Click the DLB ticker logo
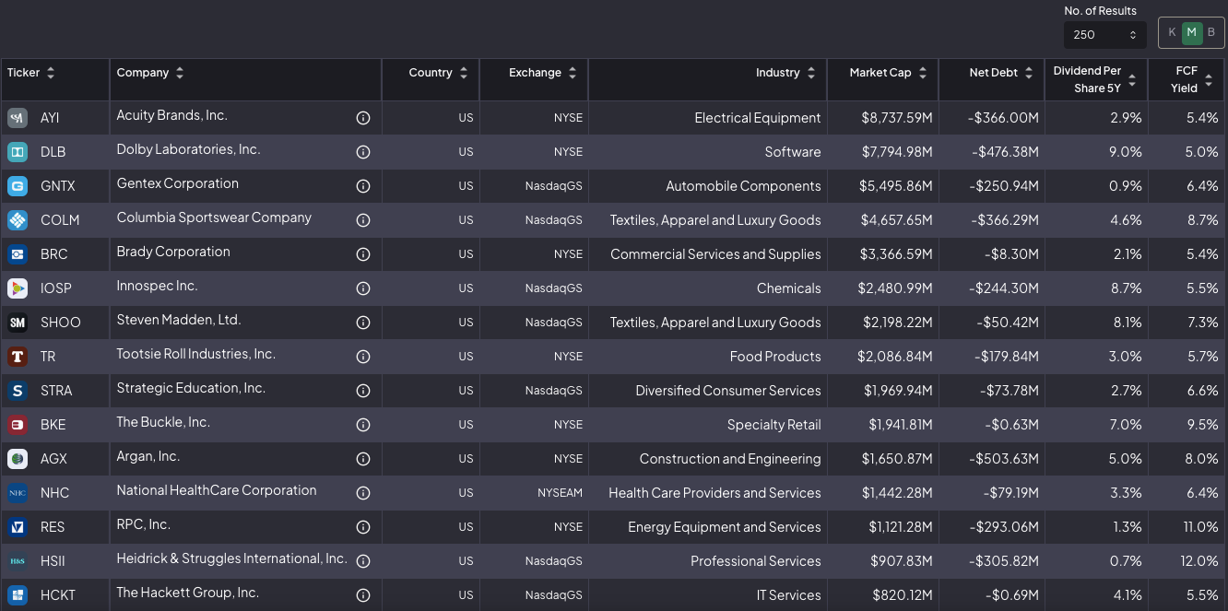Viewport: 1228px width, 611px height. pos(18,152)
